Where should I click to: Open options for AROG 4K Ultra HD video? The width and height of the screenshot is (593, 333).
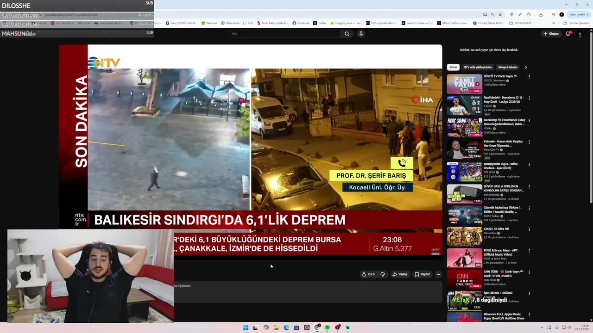(x=529, y=229)
